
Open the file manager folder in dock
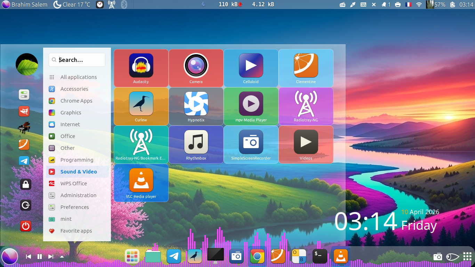pyautogui.click(x=153, y=257)
